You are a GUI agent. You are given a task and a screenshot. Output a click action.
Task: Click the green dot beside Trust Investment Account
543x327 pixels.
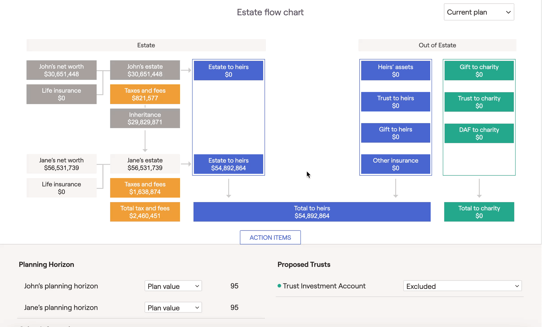pos(279,286)
